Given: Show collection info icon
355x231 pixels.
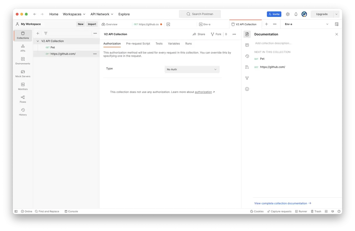Looking at the screenshot, I should pos(247,89).
